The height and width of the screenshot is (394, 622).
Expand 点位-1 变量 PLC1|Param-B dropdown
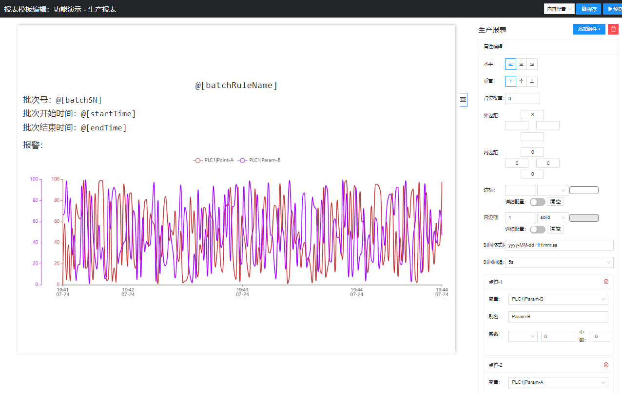coord(558,299)
